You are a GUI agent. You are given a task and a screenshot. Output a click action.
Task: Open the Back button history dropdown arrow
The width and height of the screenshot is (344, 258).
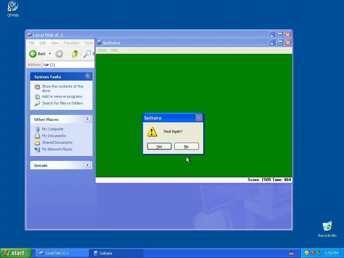[50, 54]
